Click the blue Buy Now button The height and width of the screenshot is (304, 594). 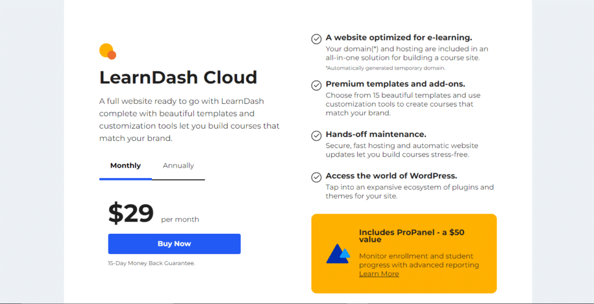(174, 244)
